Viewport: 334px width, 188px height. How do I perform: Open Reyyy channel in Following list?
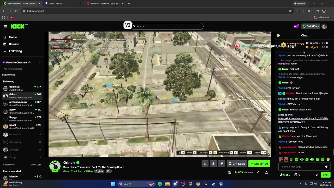(22, 119)
